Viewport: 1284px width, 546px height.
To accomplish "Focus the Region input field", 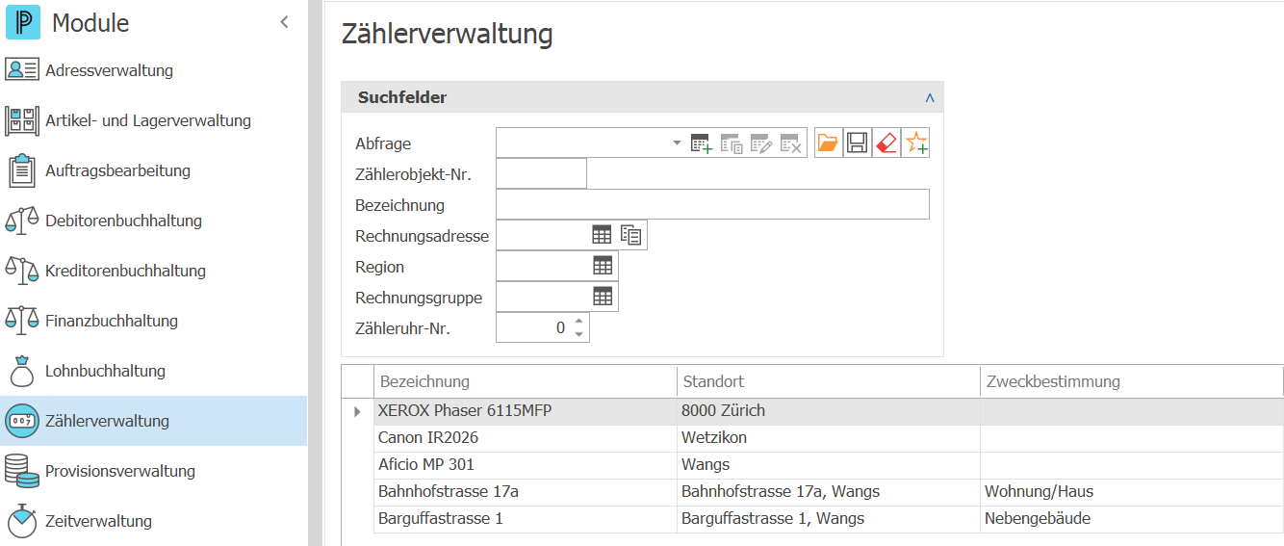I will pyautogui.click(x=542, y=266).
